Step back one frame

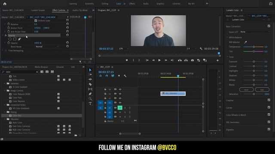click(153, 60)
